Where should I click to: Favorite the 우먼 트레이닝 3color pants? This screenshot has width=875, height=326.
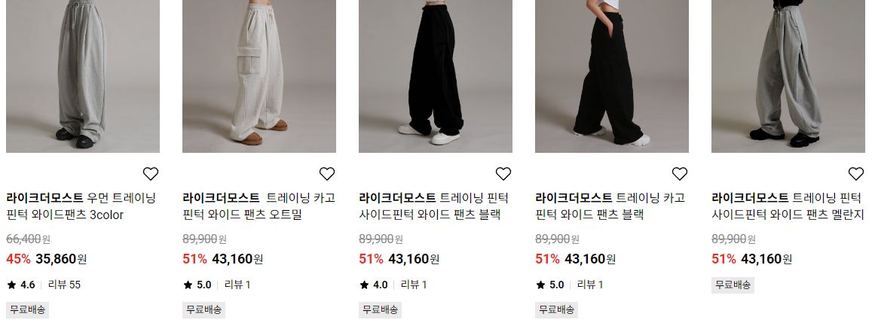point(151,174)
